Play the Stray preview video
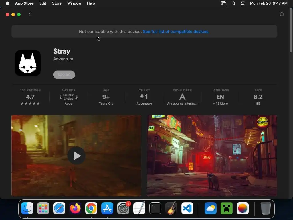The image size is (293, 220). pyautogui.click(x=76, y=156)
